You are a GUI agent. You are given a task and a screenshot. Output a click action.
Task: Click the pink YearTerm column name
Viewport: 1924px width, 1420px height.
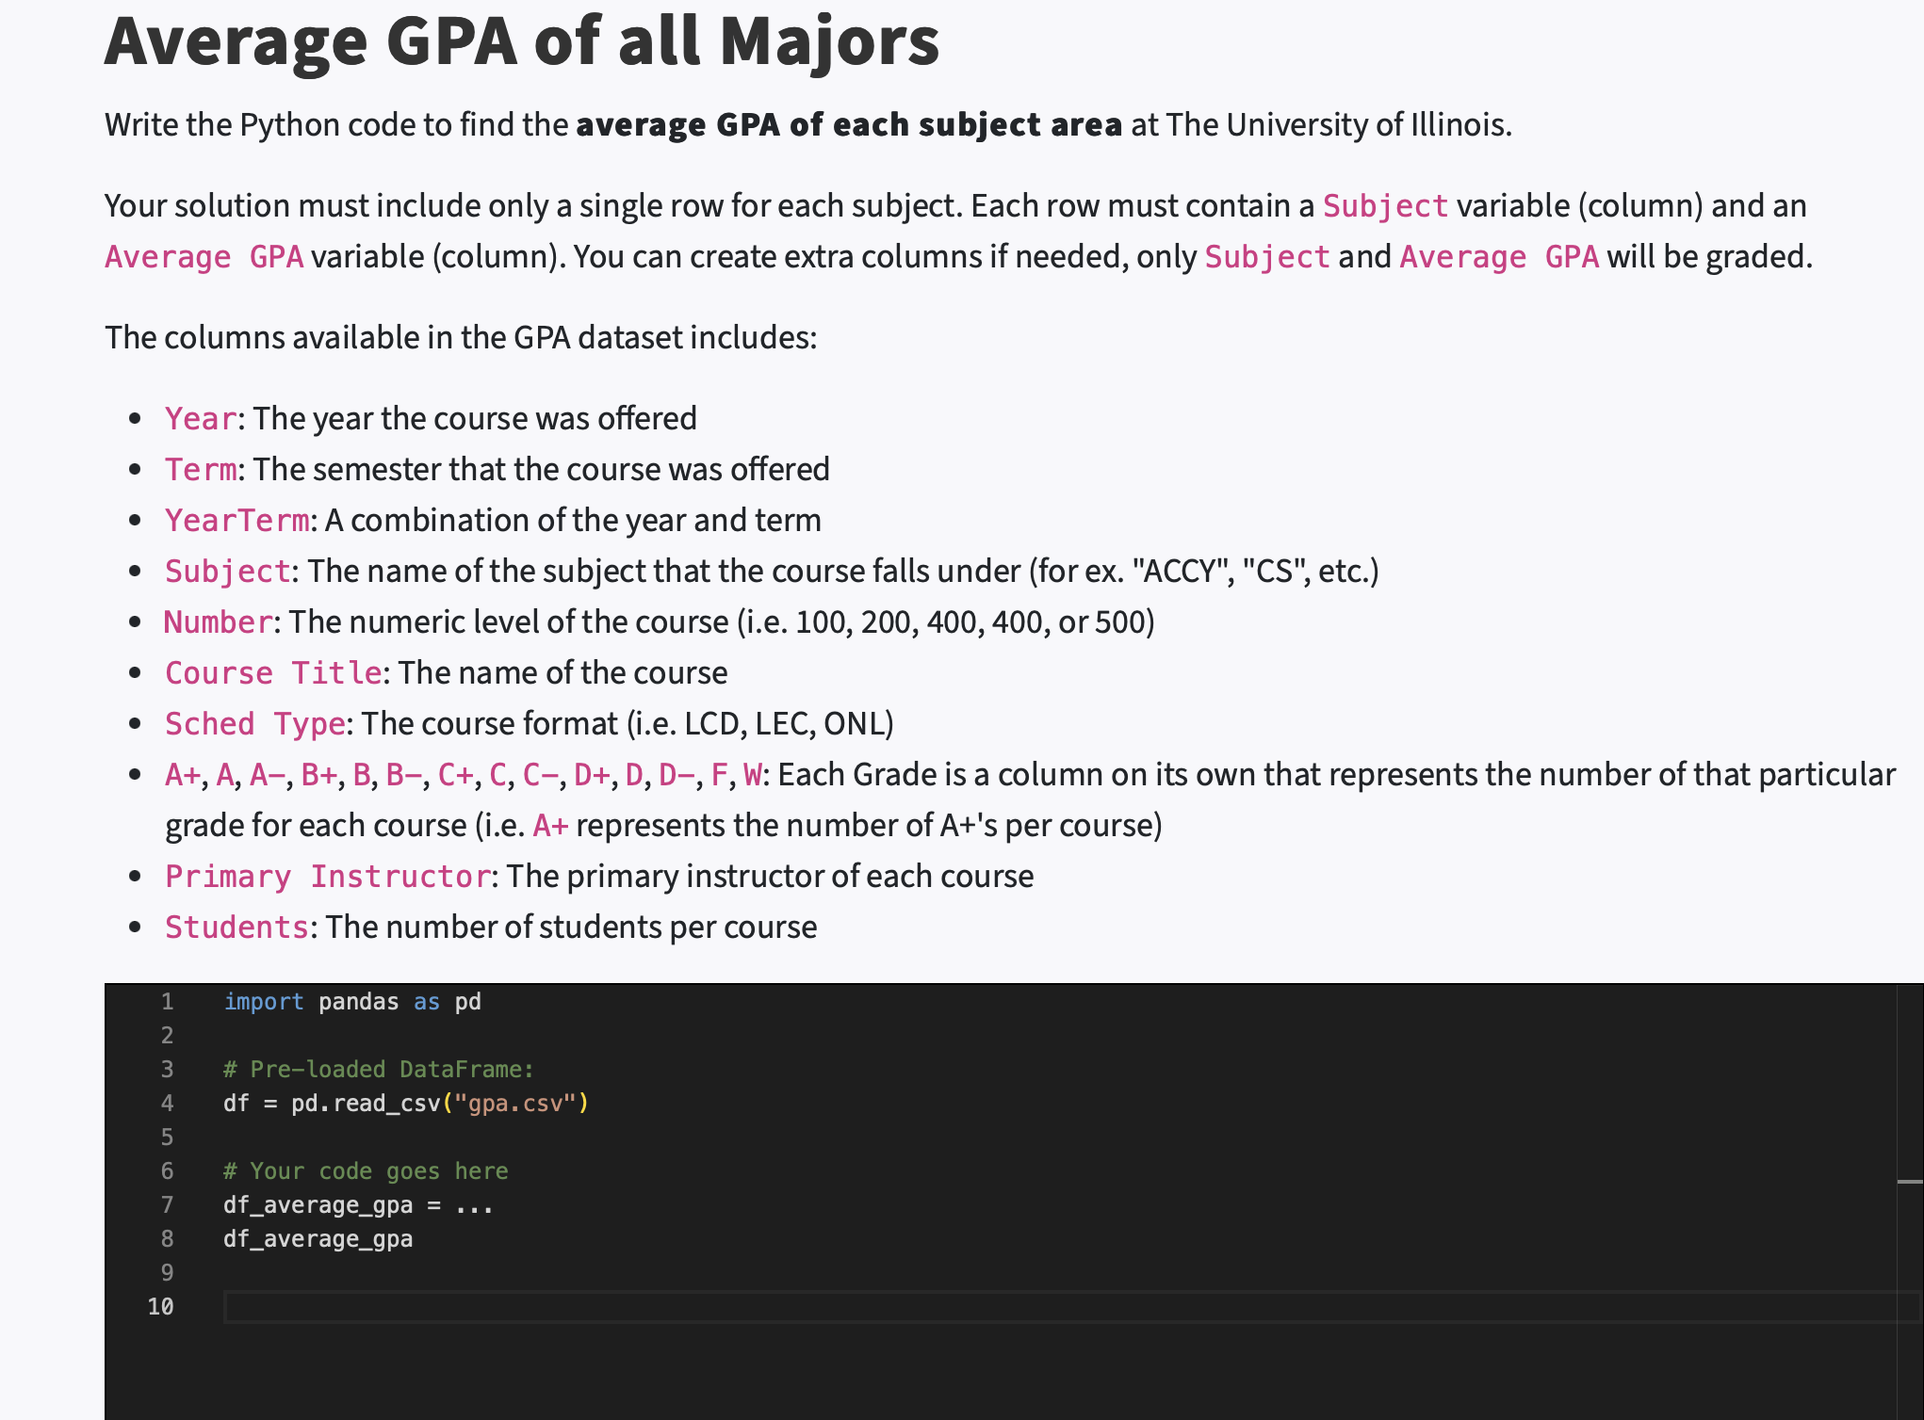click(x=236, y=520)
